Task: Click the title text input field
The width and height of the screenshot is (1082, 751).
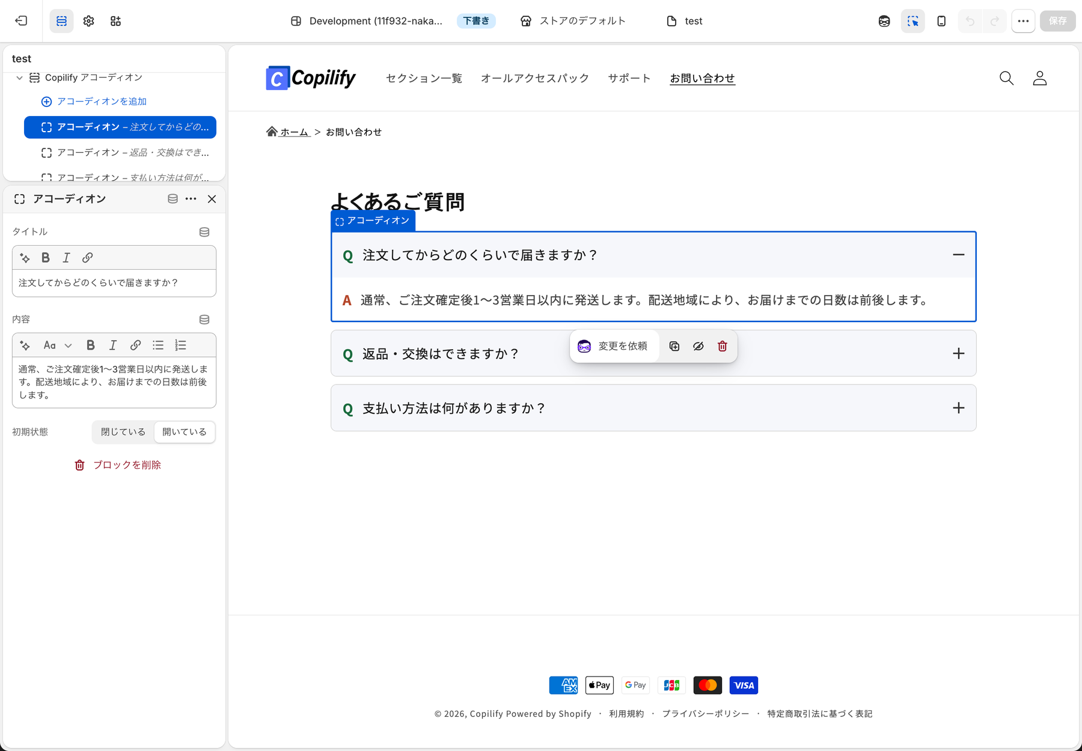Action: (114, 283)
